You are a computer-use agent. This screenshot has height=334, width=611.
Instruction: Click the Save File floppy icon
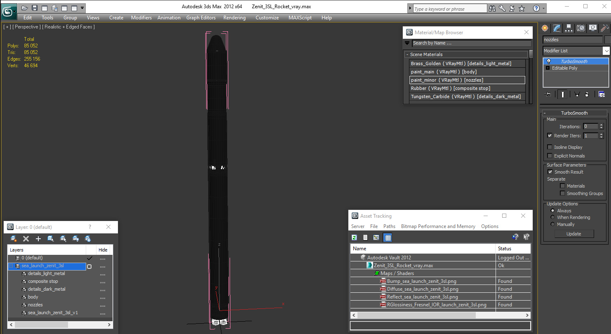click(x=35, y=8)
